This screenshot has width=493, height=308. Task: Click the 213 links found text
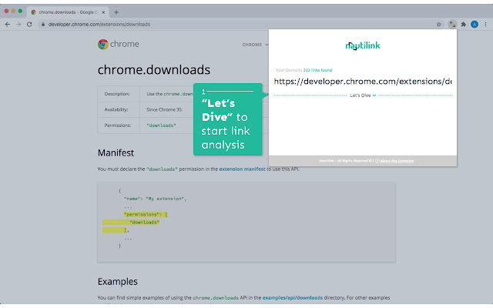click(x=317, y=70)
